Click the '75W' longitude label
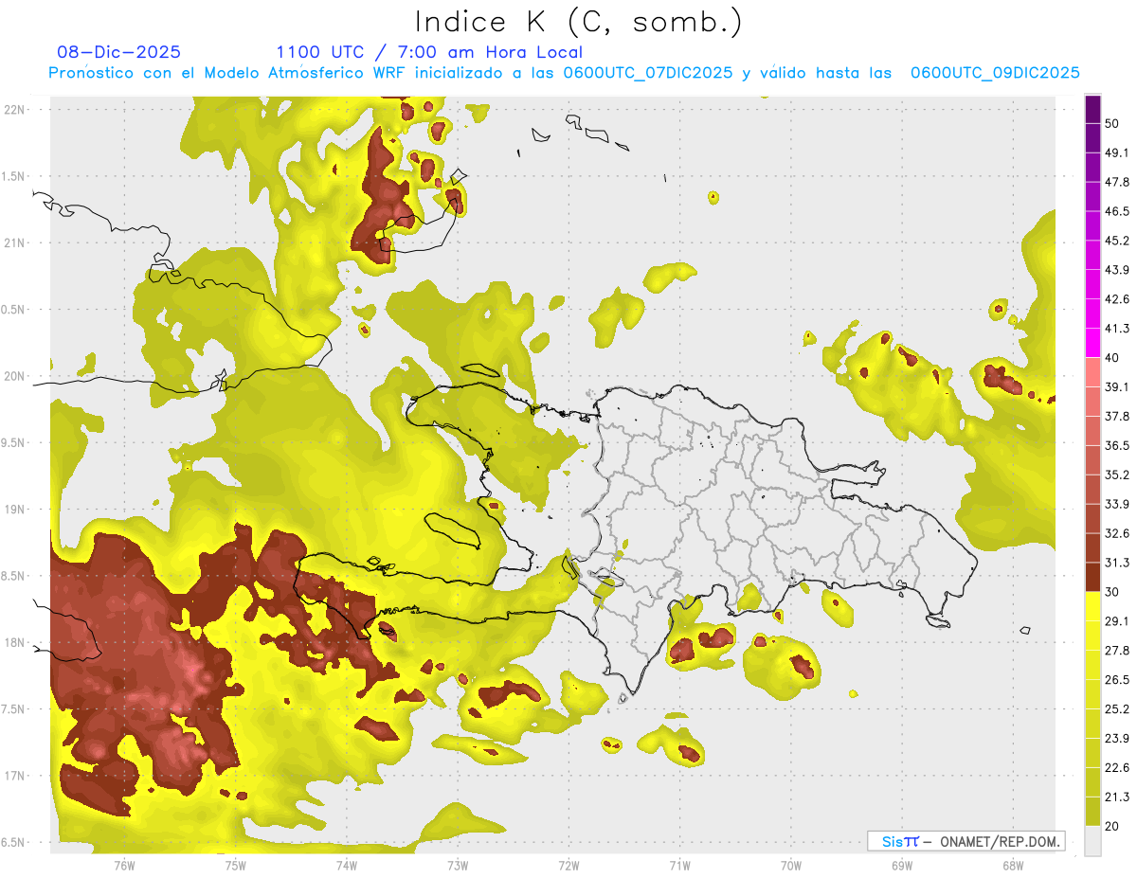The width and height of the screenshot is (1137, 878). point(235,866)
